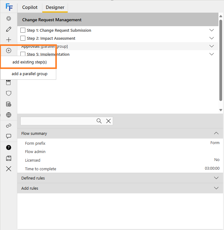Collapse the Flow summary section
This screenshot has height=230, width=224.
tap(216, 133)
